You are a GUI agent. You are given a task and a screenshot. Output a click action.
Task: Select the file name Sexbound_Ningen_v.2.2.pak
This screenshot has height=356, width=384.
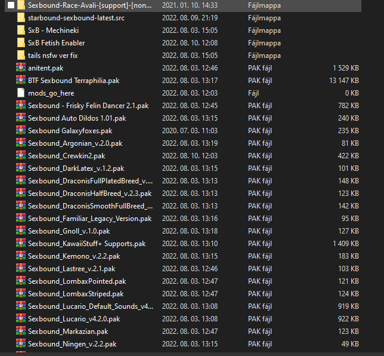coord(72,344)
